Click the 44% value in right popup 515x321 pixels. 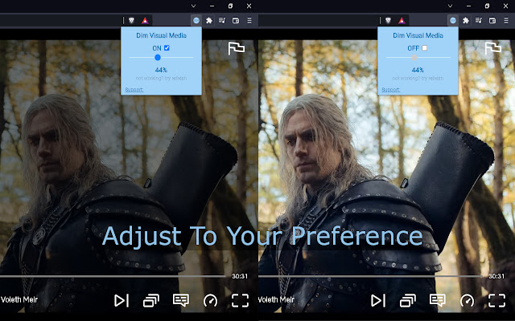click(x=418, y=70)
